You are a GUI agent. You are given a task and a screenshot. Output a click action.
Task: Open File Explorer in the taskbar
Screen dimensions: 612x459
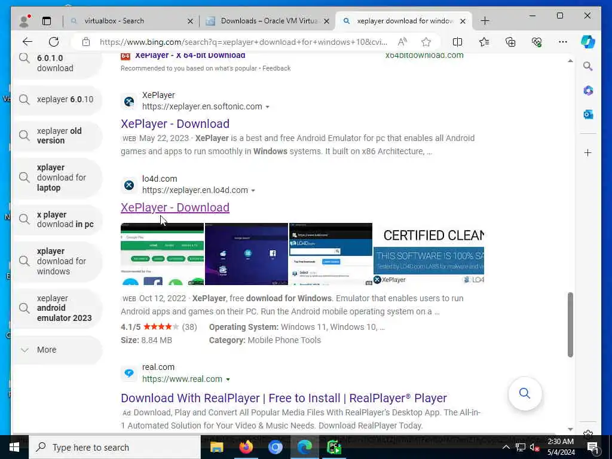click(216, 447)
